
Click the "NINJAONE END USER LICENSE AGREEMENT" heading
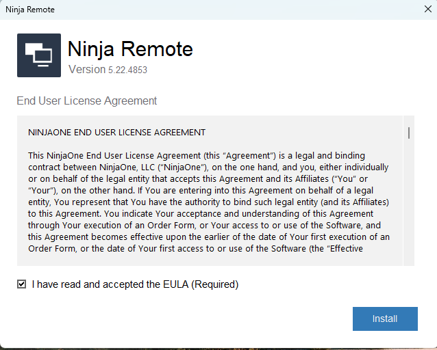point(116,132)
